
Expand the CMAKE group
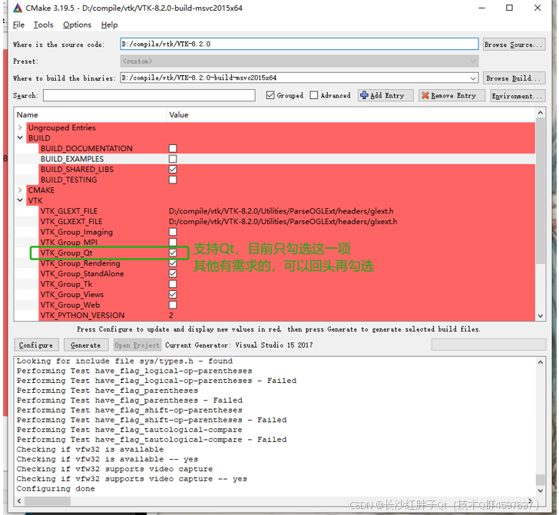[21, 190]
